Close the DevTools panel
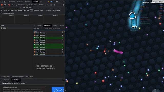Screen dimensions: 164x92 pyautogui.click(x=63, y=2)
